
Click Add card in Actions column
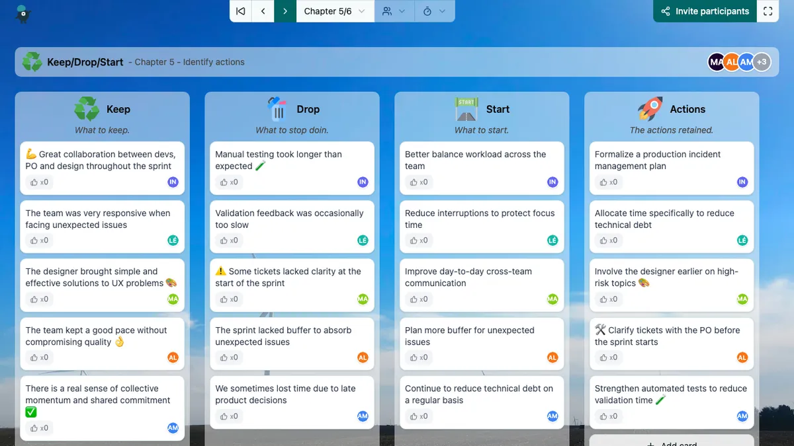coord(671,441)
